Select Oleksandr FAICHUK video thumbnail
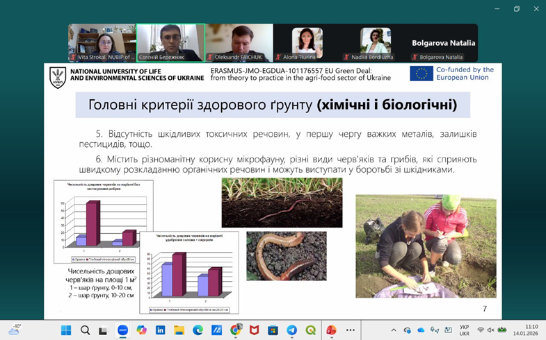The height and width of the screenshot is (340, 546). pyautogui.click(x=239, y=43)
